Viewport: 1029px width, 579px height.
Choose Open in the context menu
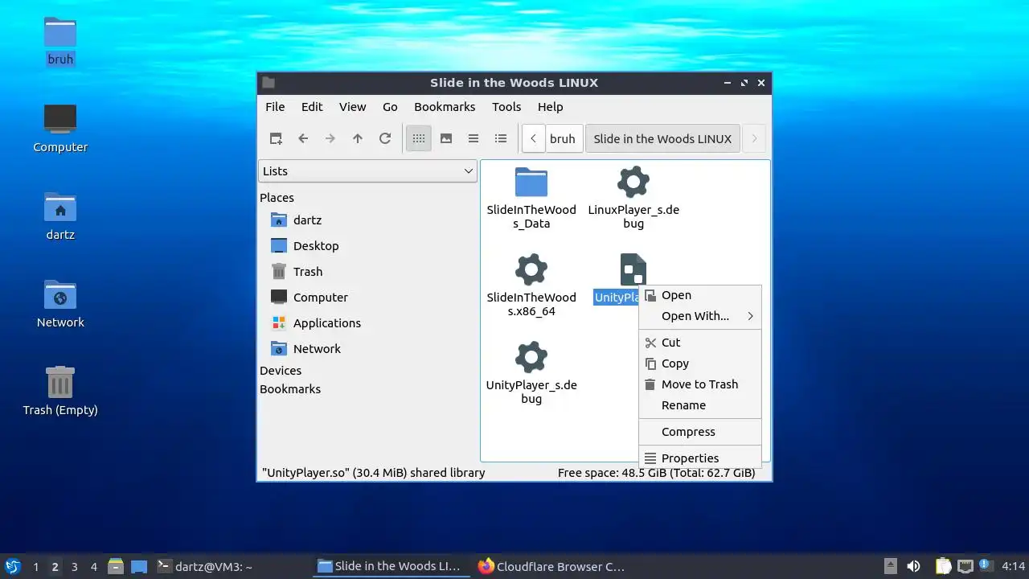click(699, 295)
